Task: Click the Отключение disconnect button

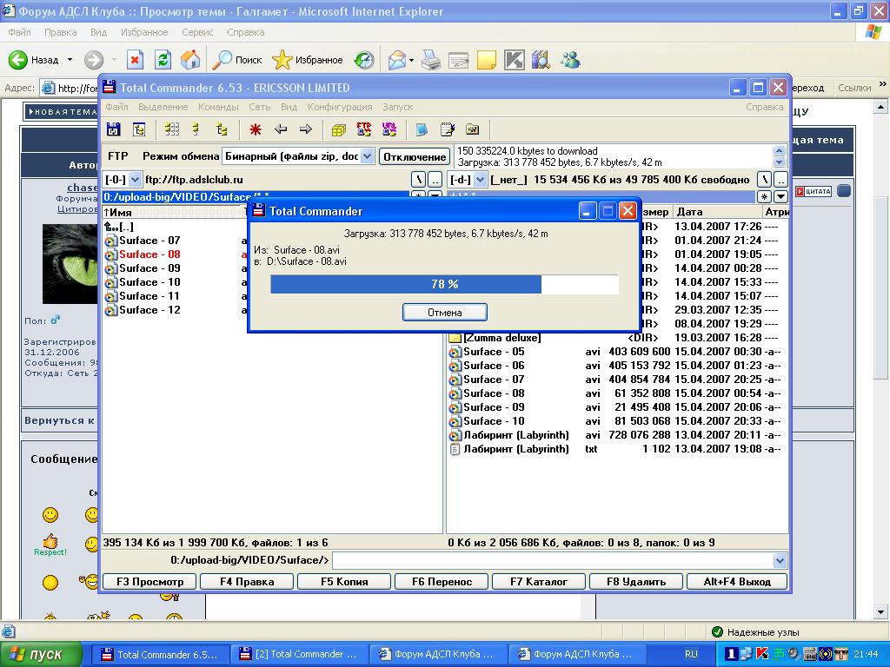Action: tap(415, 156)
